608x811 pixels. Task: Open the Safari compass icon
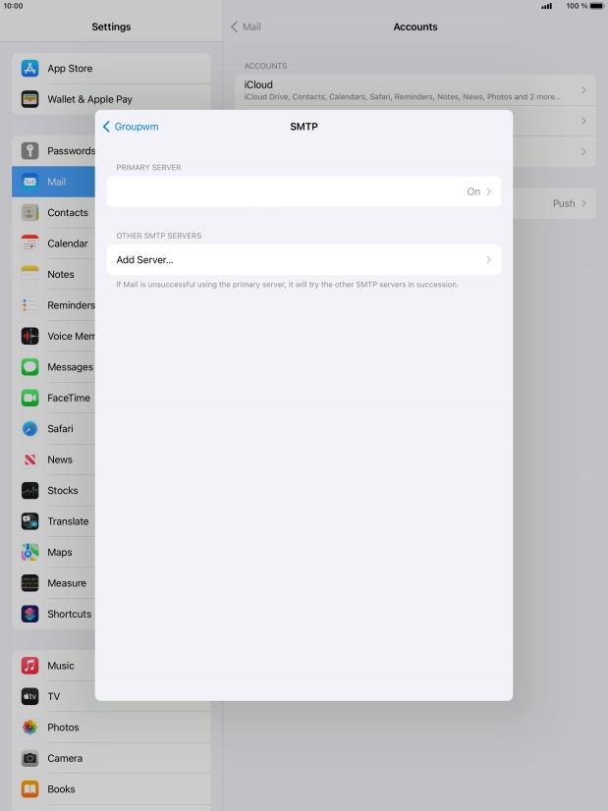tap(29, 429)
